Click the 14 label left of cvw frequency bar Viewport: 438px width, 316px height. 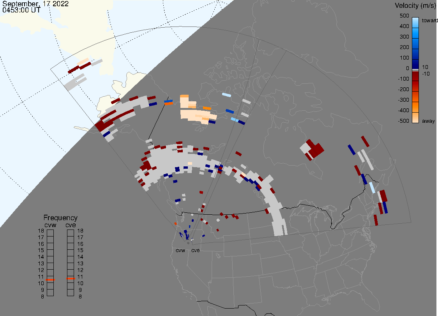[x=41, y=257]
